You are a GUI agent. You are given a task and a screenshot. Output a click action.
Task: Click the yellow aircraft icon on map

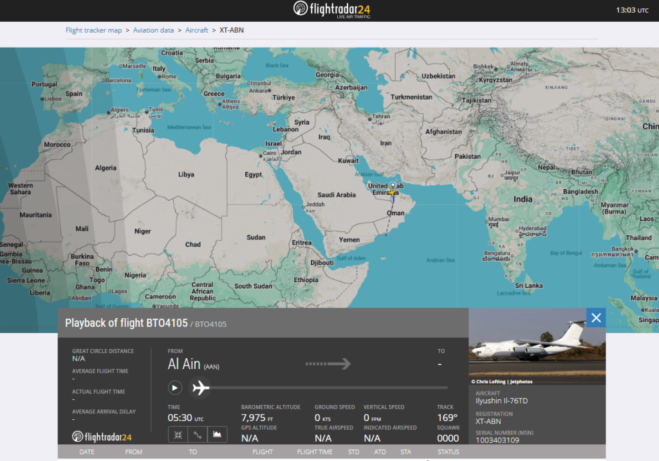[x=392, y=192]
